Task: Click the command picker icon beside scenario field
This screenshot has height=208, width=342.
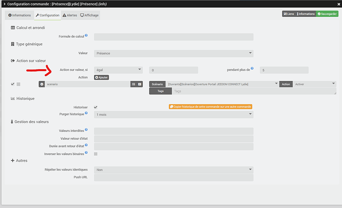Action: (140, 84)
